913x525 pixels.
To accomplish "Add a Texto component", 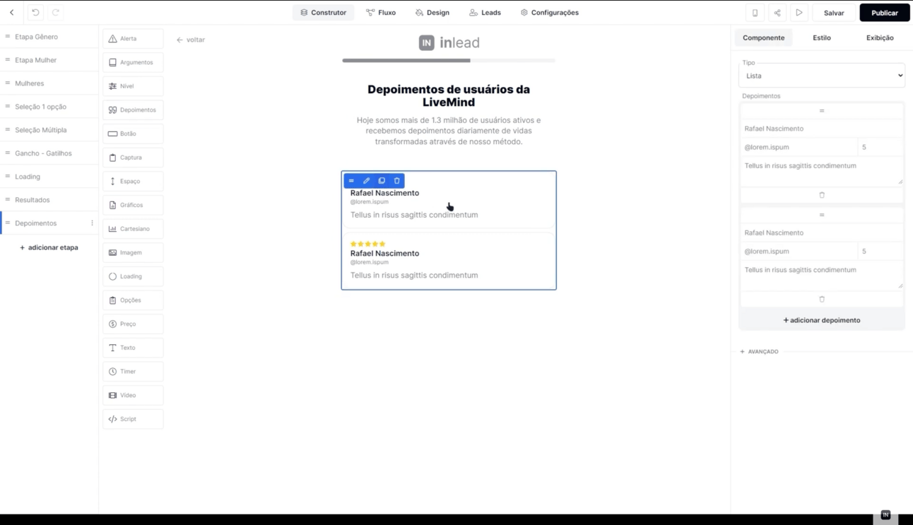I will point(133,348).
